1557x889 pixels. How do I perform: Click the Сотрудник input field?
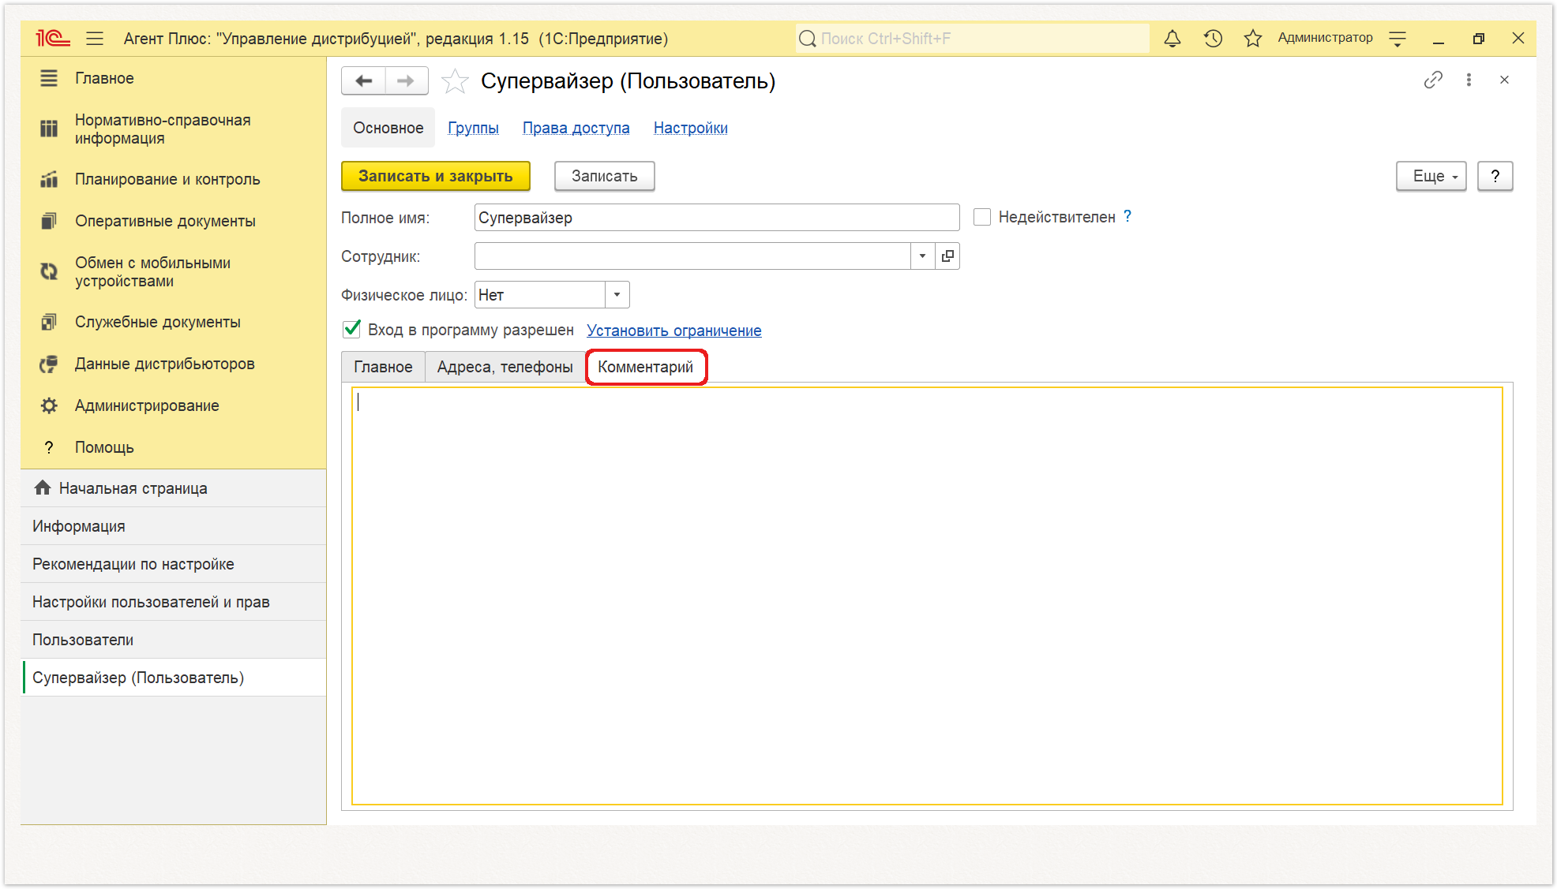[x=692, y=256]
